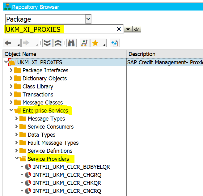Image resolution: width=203 pixels, height=196 pixels.
Task: Click the Display glasses button
Action: [x=137, y=29]
